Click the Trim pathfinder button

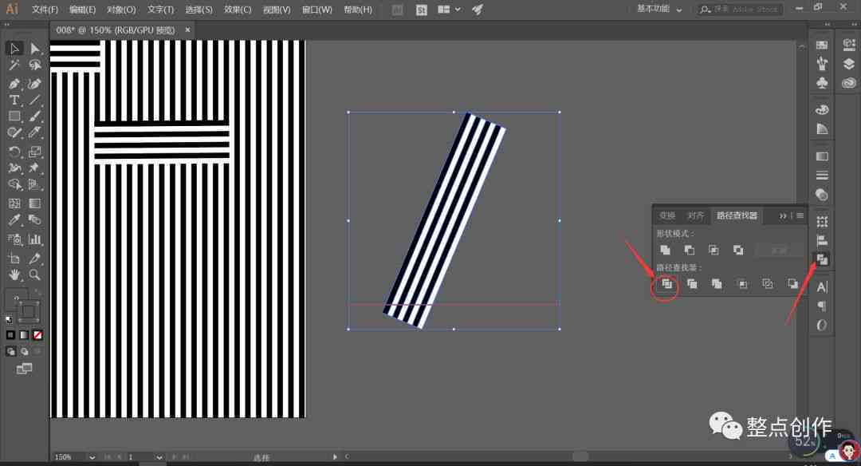pos(692,284)
